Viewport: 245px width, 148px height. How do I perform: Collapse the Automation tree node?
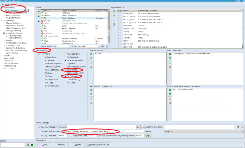point(2,21)
